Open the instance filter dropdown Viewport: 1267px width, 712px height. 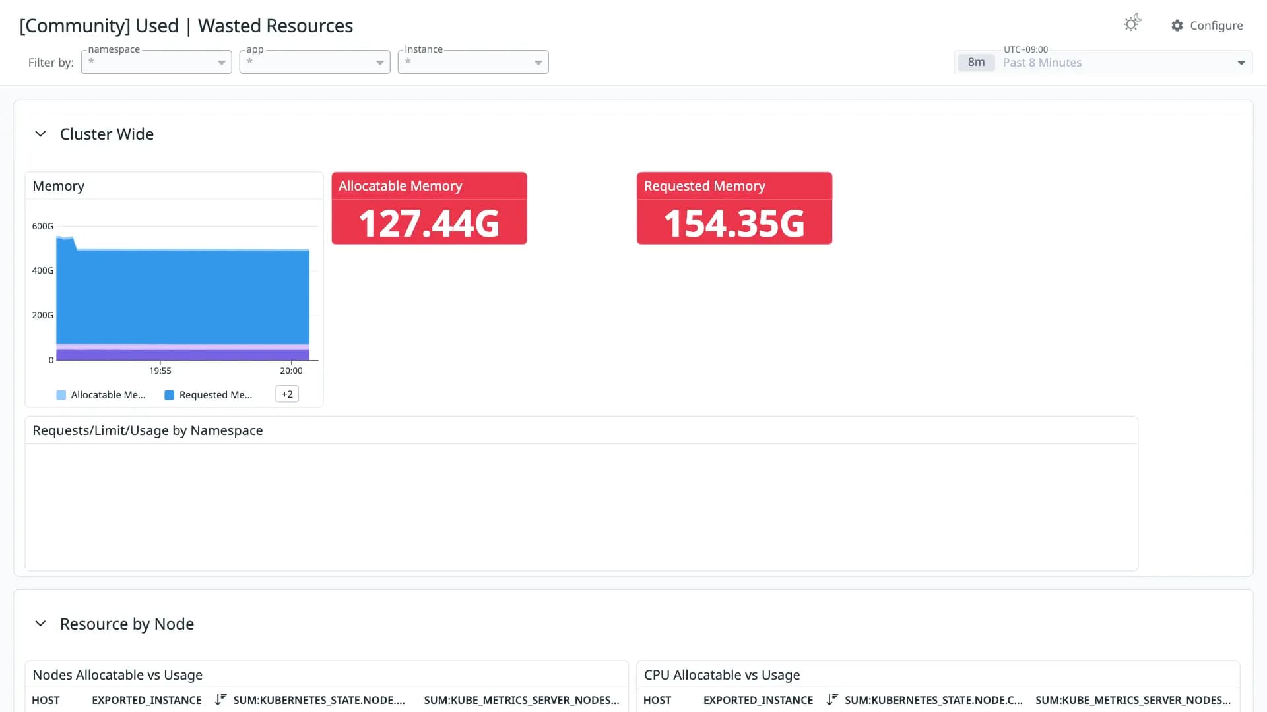click(473, 62)
